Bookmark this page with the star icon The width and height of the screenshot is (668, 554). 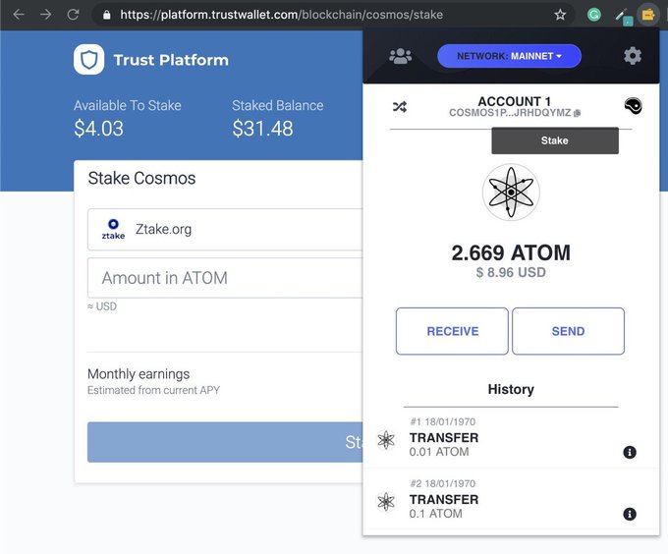point(560,15)
